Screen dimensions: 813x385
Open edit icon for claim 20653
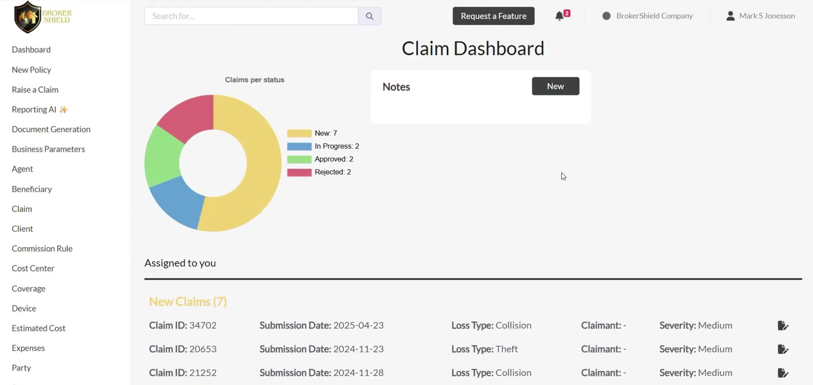(783, 349)
